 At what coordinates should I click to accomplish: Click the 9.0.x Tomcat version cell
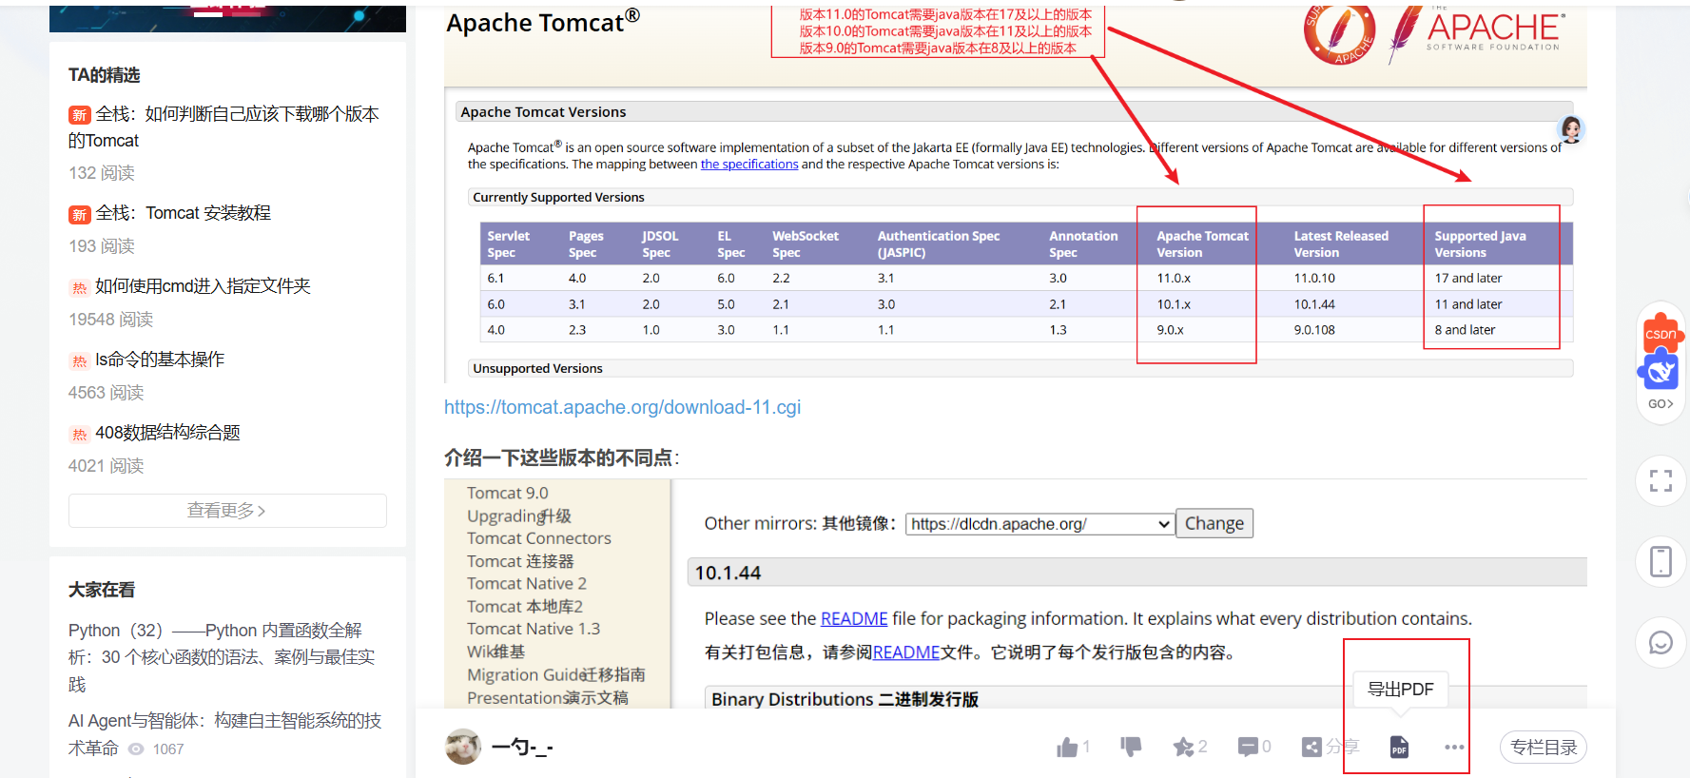pos(1170,330)
